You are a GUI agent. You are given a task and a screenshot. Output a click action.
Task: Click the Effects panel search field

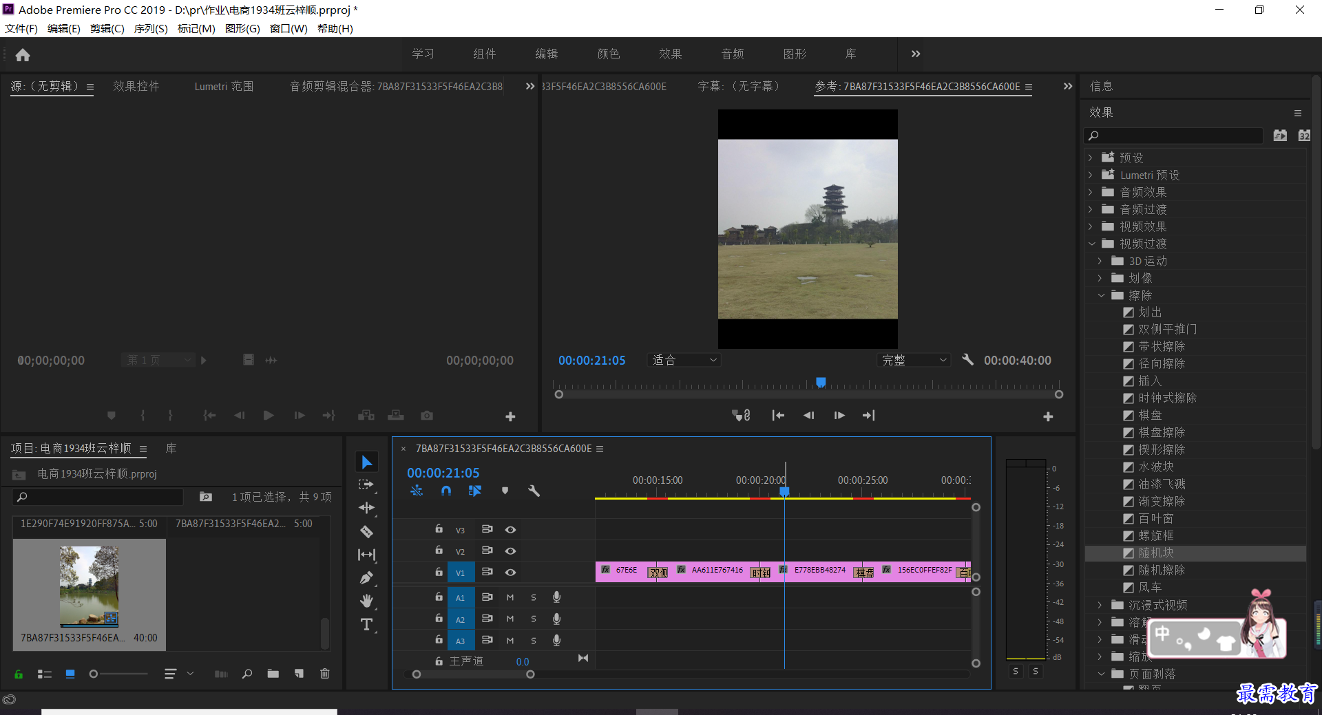coord(1173,136)
